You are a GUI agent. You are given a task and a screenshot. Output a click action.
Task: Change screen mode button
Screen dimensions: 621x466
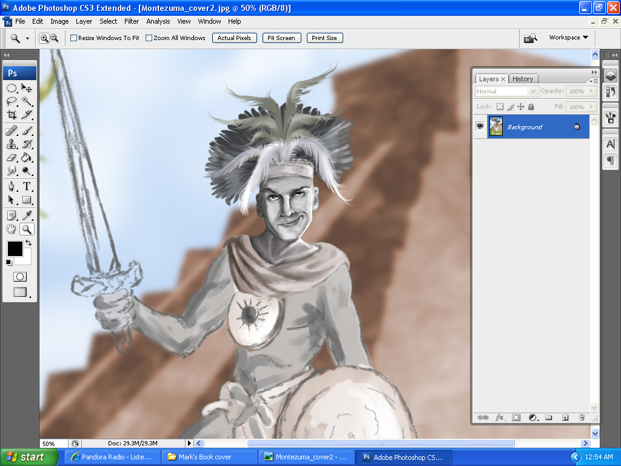point(21,292)
